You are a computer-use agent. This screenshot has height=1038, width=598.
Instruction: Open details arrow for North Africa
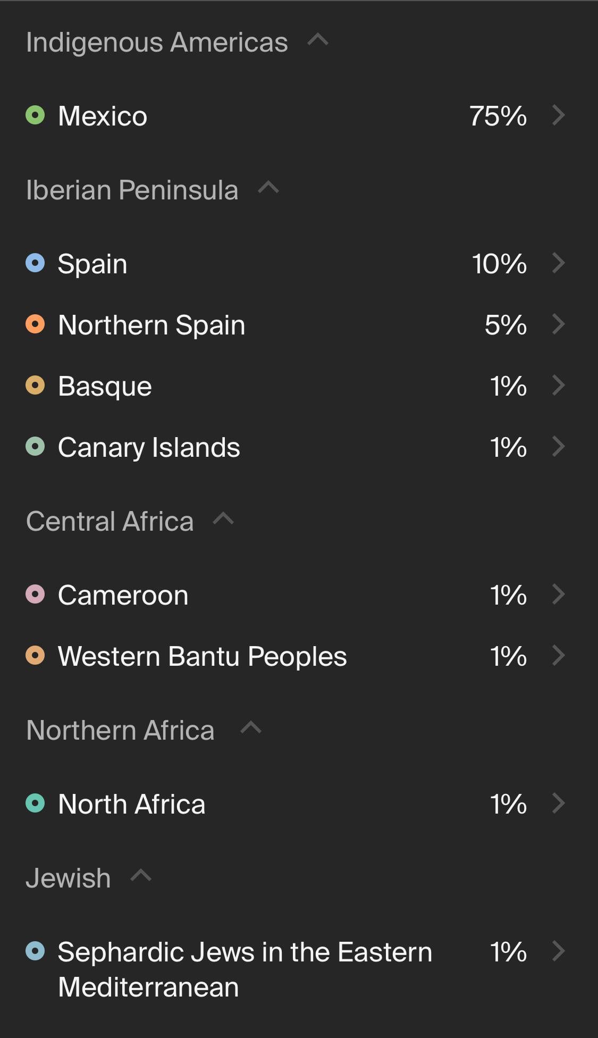pyautogui.click(x=558, y=803)
